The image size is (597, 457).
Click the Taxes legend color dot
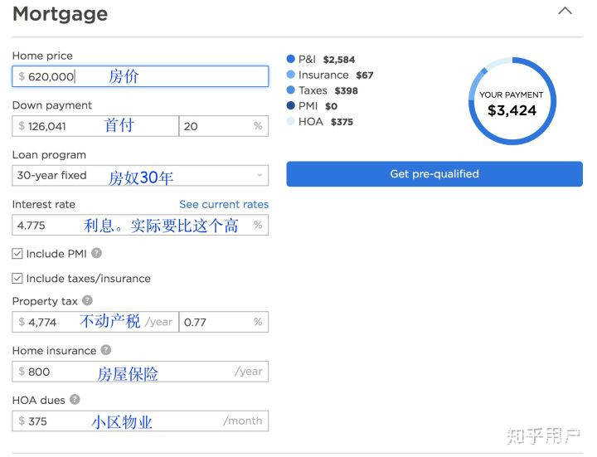pyautogui.click(x=290, y=90)
